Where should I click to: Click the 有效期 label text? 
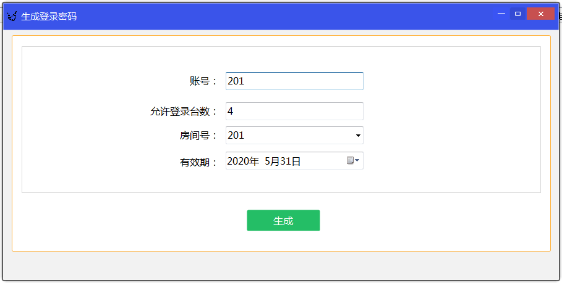198,162
